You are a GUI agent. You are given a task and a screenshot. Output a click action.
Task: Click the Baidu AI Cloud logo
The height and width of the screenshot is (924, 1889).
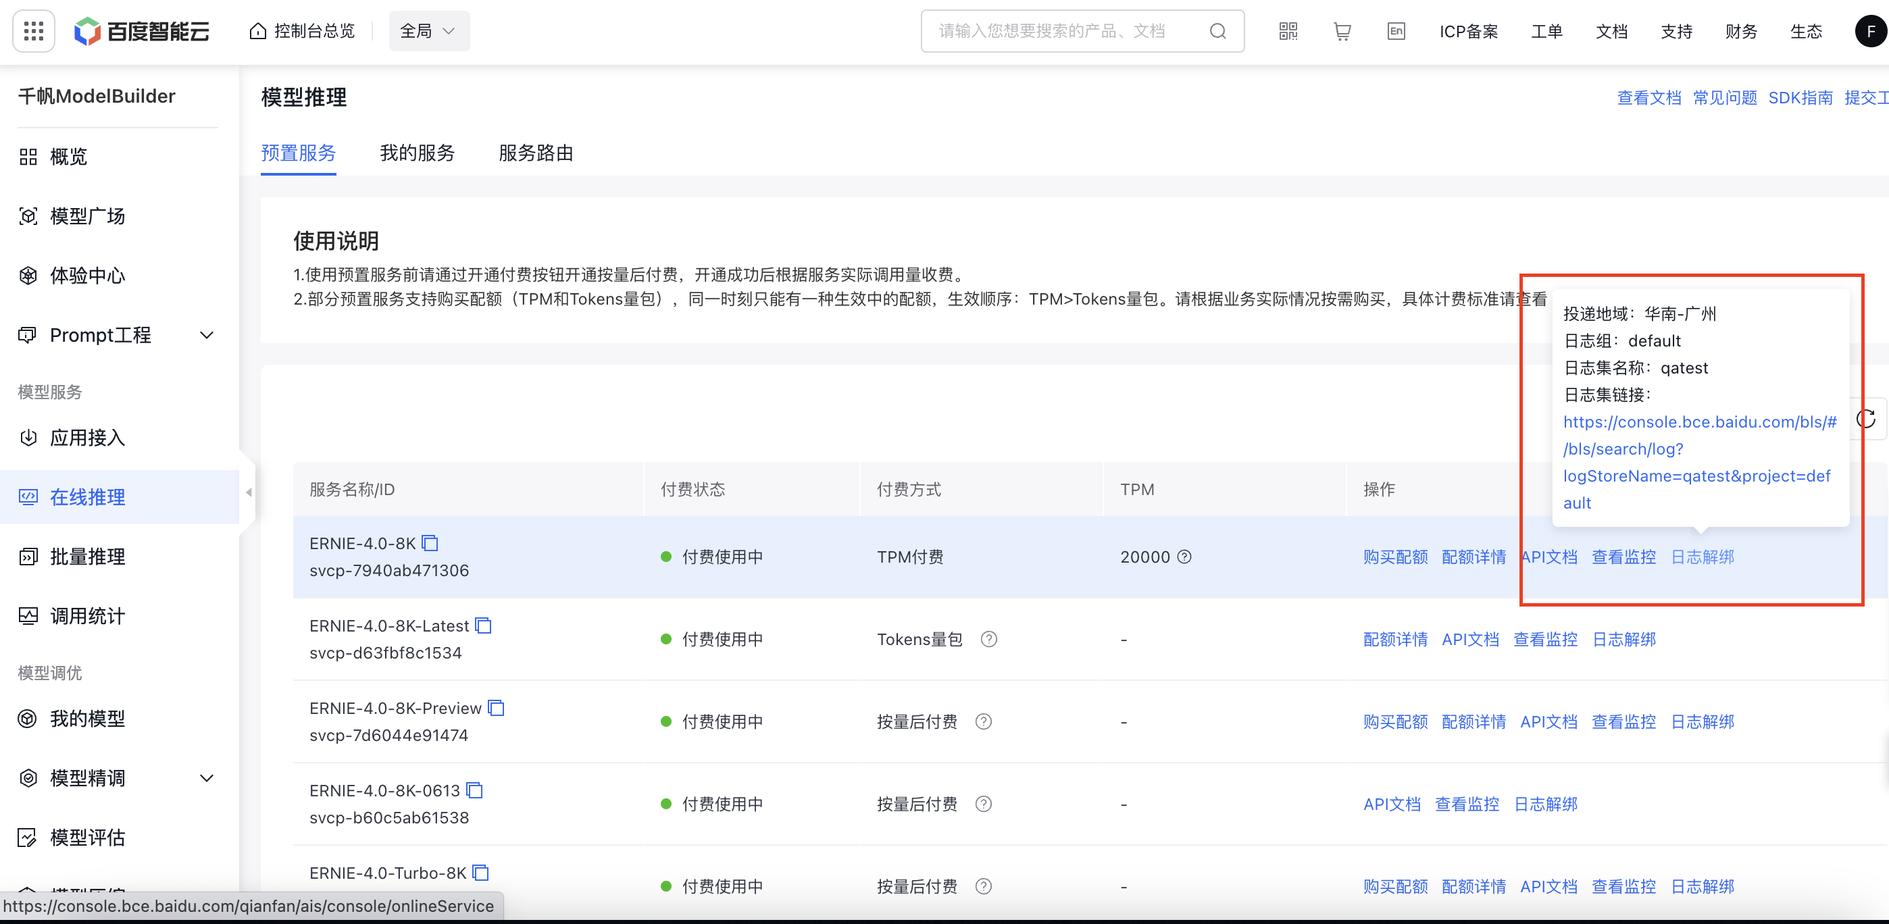(x=141, y=31)
